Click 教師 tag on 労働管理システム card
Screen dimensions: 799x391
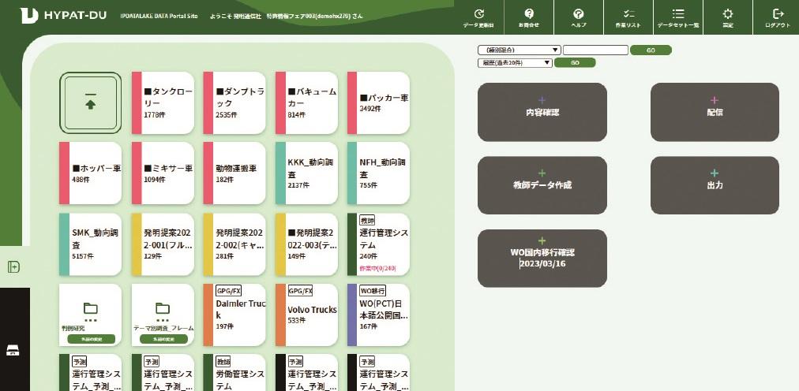pyautogui.click(x=223, y=362)
